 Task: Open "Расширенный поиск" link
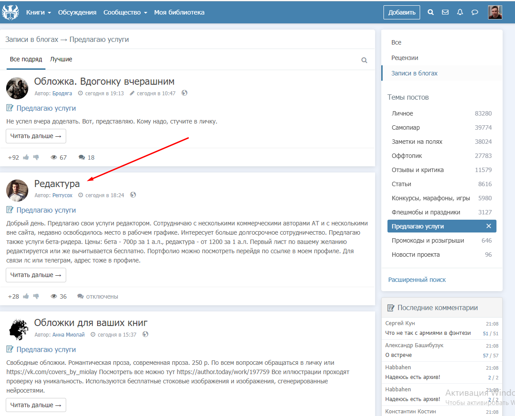tap(417, 280)
